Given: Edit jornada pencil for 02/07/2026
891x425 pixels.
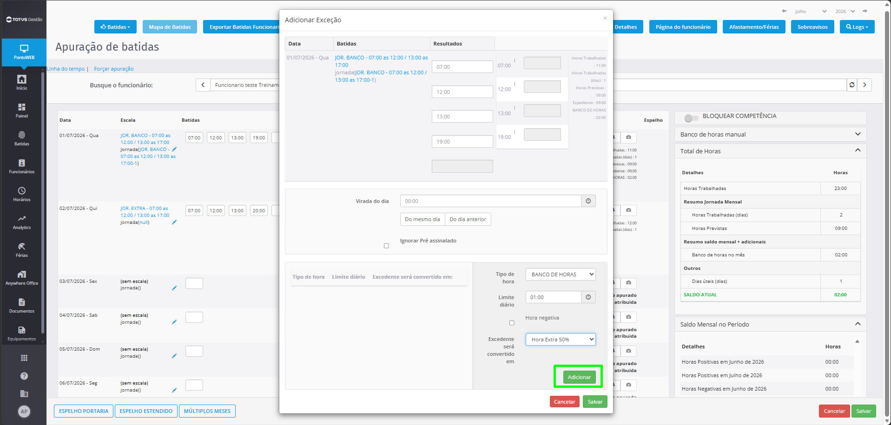Looking at the screenshot, I should (174, 222).
